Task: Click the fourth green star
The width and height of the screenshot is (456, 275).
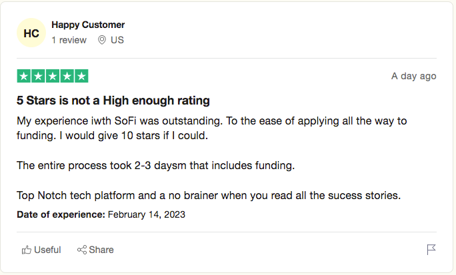Action: 67,76
